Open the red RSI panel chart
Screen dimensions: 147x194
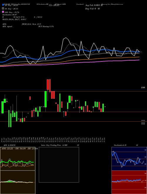click(129, 182)
